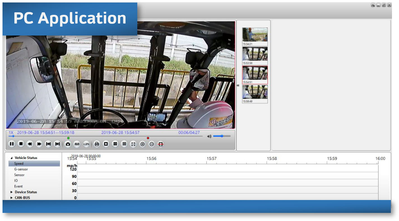Click the forklift video frame
The image size is (399, 221).
tap(120, 75)
